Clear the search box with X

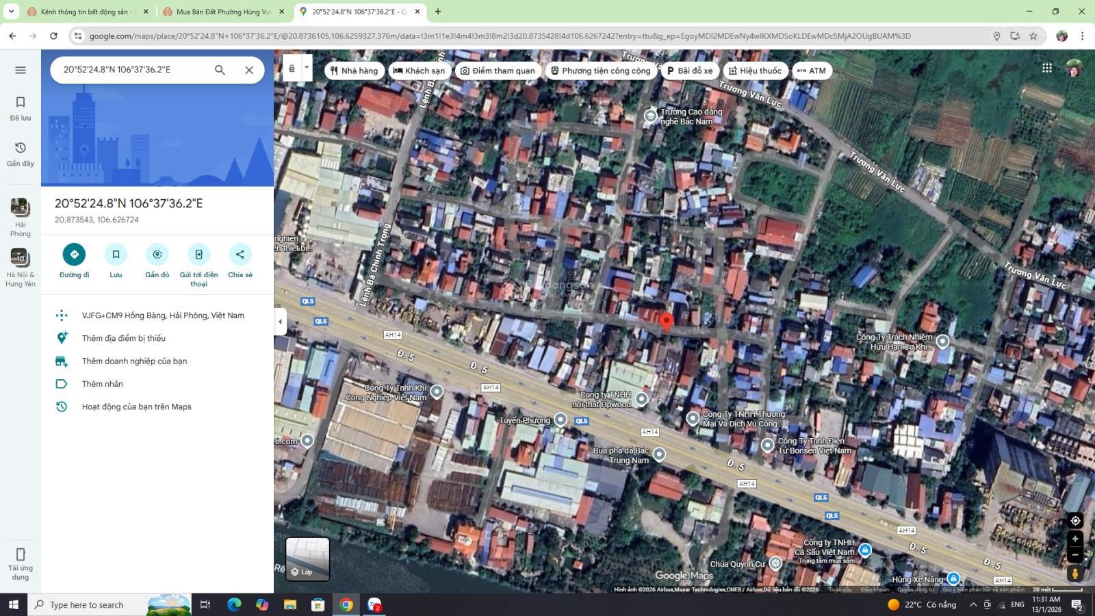[x=249, y=70]
